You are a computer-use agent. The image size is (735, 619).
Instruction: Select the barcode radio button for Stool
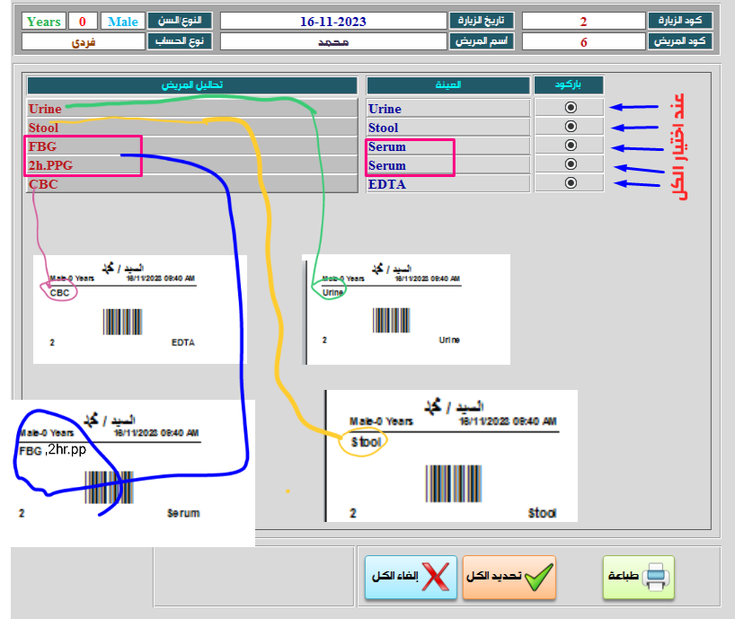571,127
